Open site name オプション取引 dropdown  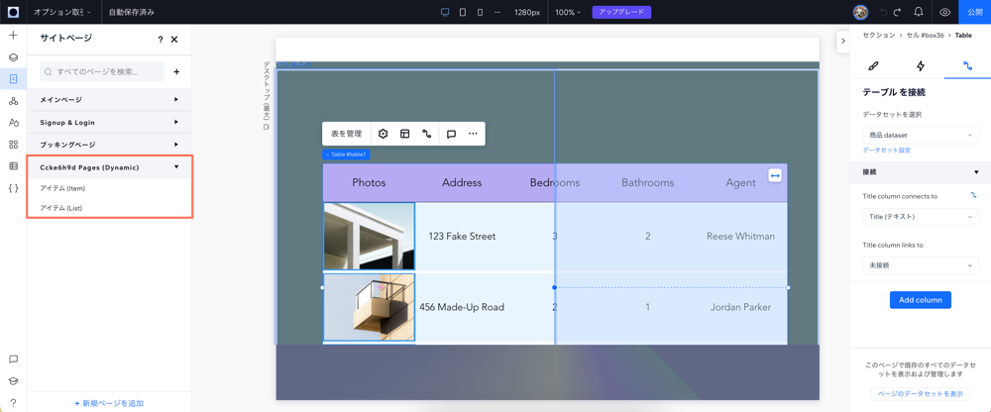61,12
